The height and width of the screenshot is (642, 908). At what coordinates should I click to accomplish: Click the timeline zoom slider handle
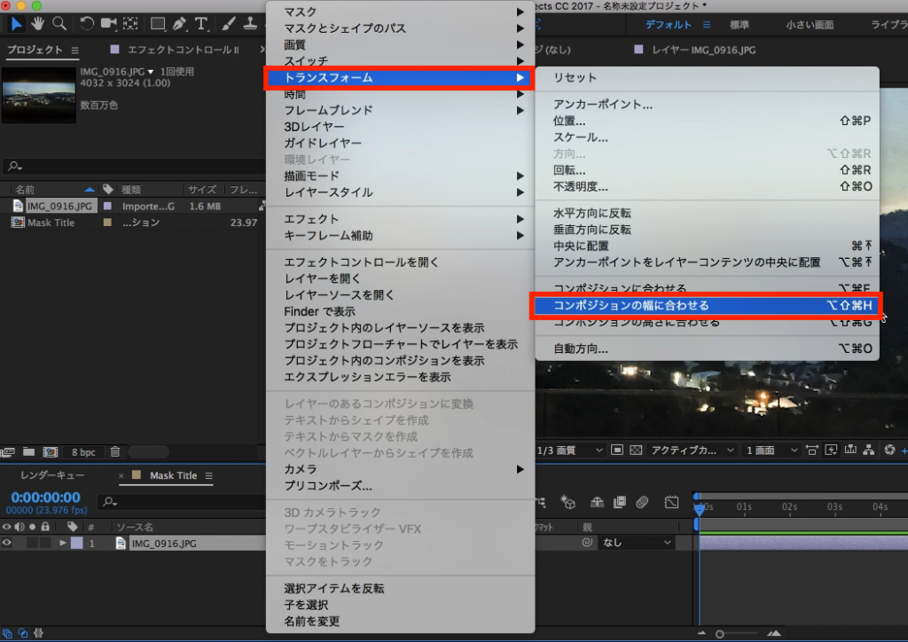720,634
